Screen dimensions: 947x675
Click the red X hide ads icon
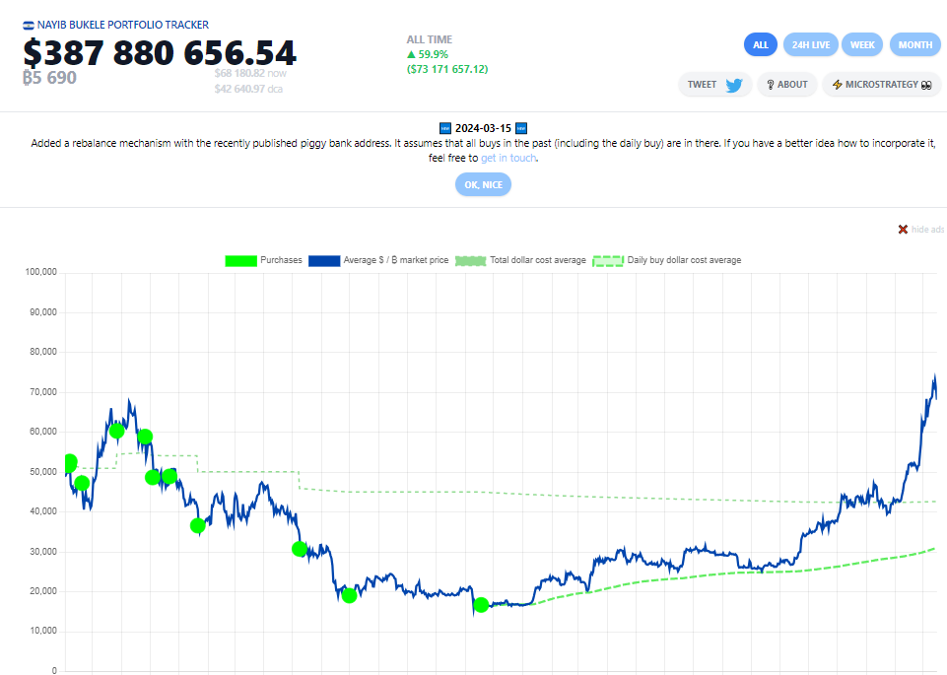click(903, 230)
